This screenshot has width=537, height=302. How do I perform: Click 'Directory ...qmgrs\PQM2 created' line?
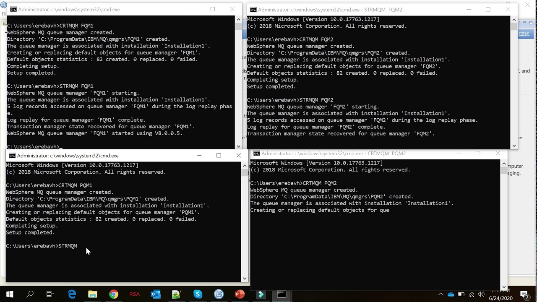point(332,197)
